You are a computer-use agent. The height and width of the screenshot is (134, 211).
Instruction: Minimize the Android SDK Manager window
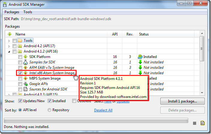click(181, 3)
